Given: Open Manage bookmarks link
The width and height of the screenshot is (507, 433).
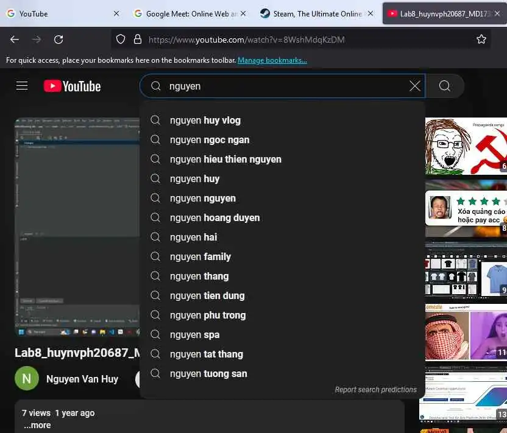Looking at the screenshot, I should pos(272,60).
